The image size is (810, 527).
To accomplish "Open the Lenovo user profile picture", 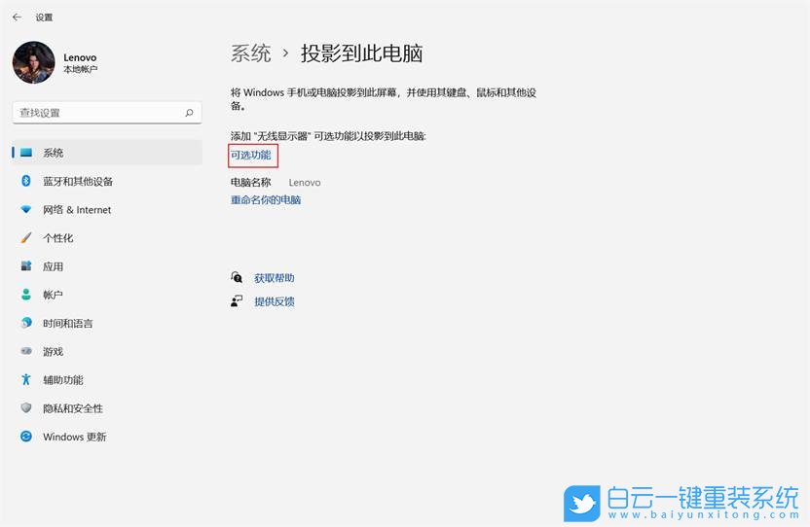I will (x=33, y=62).
